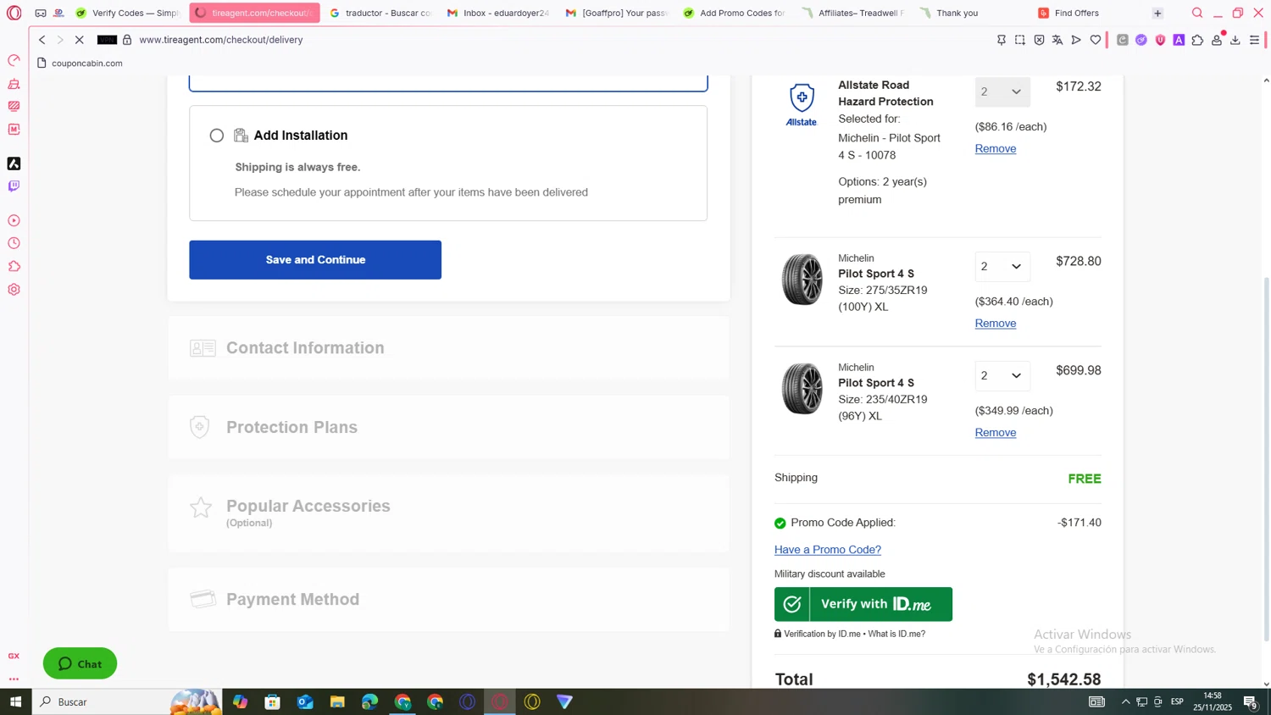Expand the Allstate protection quantity dropdown
The height and width of the screenshot is (715, 1271).
(x=1002, y=92)
